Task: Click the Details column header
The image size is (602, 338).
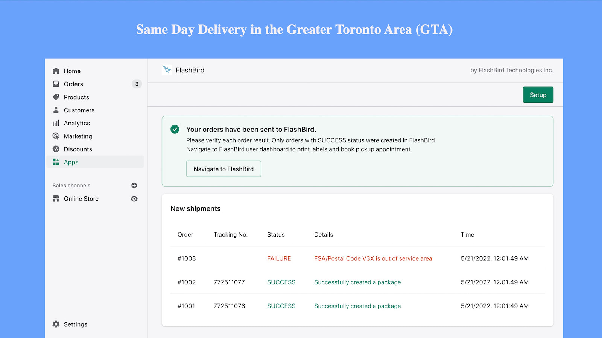Action: coord(324,234)
